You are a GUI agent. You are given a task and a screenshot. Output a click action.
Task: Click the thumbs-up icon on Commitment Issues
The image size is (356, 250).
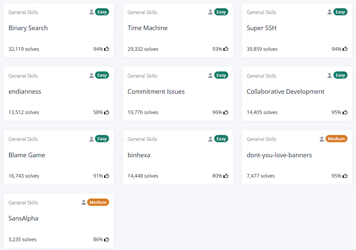226,112
